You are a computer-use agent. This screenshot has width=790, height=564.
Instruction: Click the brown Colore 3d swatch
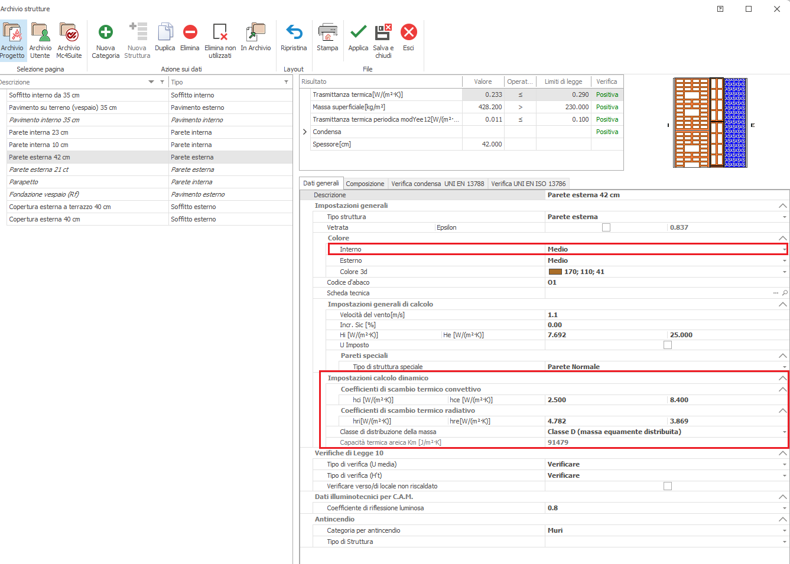pyautogui.click(x=555, y=272)
